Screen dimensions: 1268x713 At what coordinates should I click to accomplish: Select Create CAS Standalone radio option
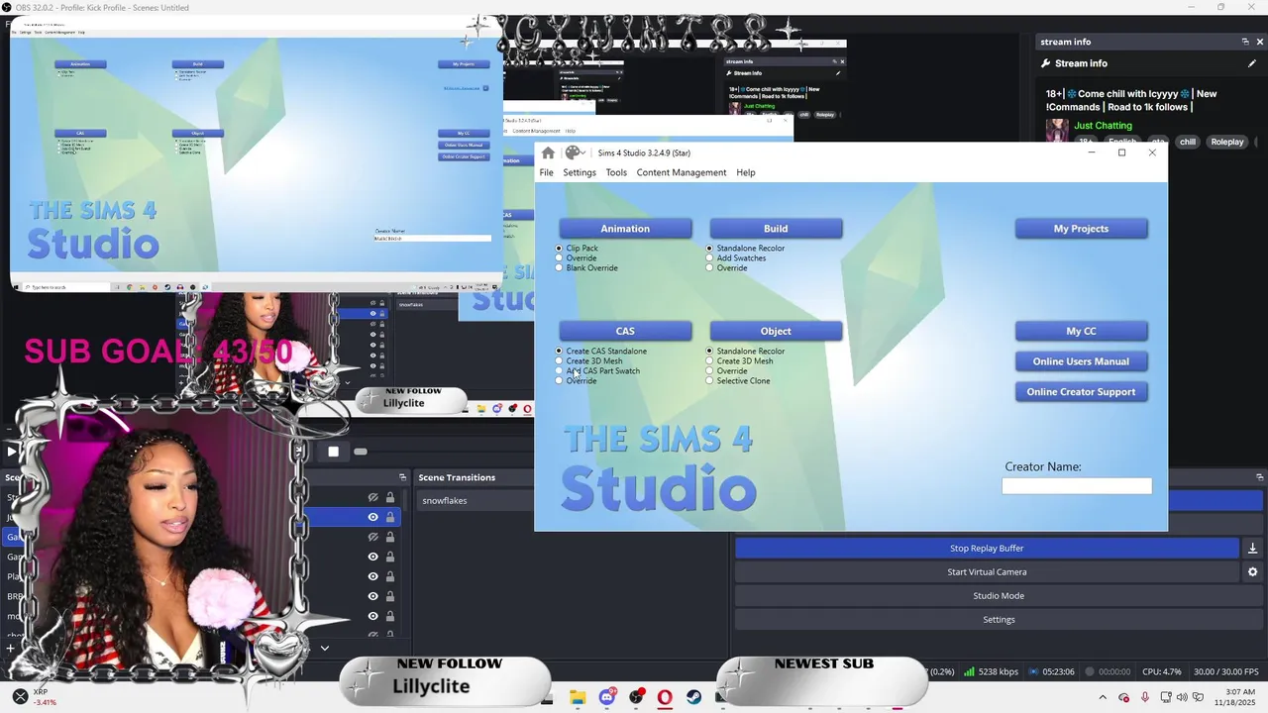pyautogui.click(x=559, y=352)
